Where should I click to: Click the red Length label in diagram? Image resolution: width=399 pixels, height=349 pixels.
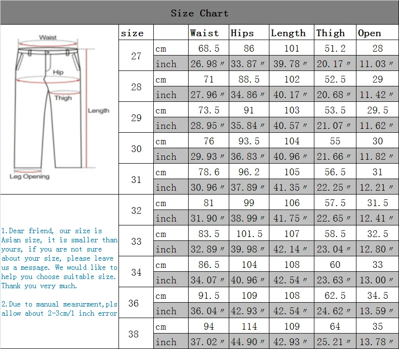tap(99, 111)
